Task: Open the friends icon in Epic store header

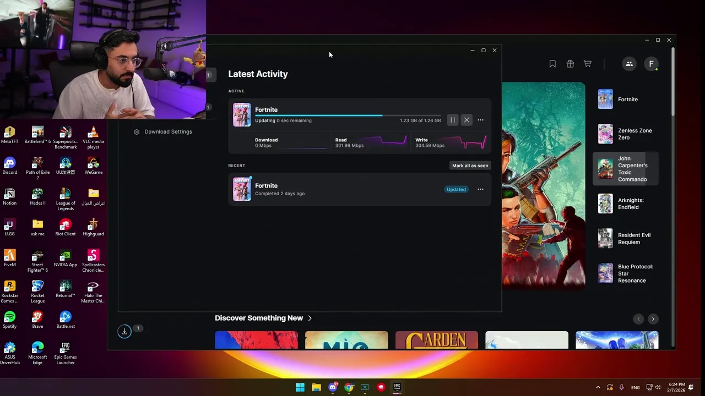Action: tap(629, 64)
